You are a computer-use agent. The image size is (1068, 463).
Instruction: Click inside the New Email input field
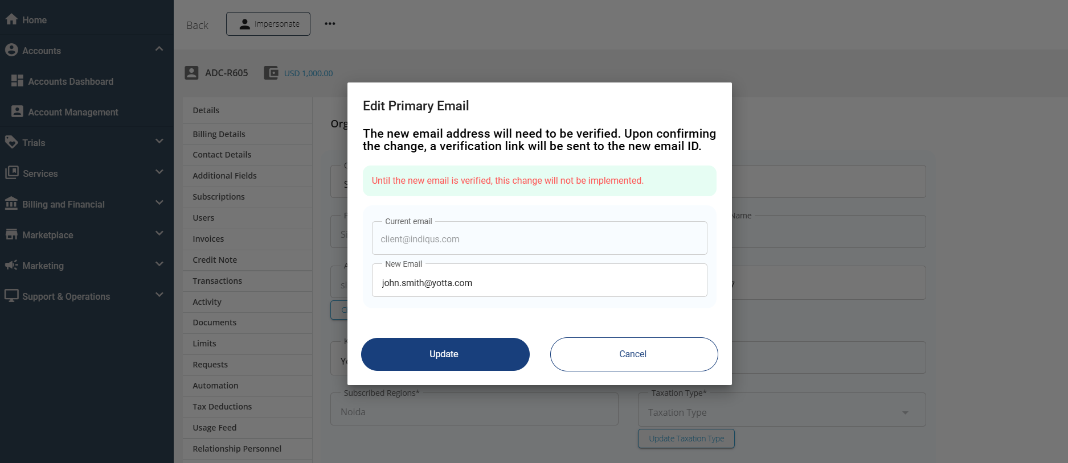tap(539, 282)
